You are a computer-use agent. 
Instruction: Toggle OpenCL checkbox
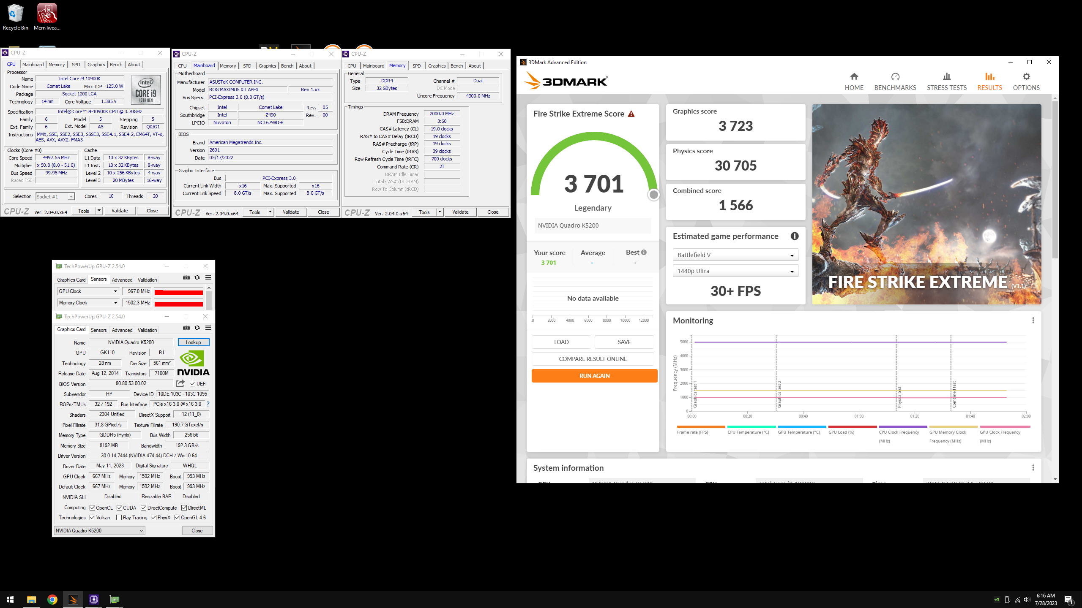point(92,508)
